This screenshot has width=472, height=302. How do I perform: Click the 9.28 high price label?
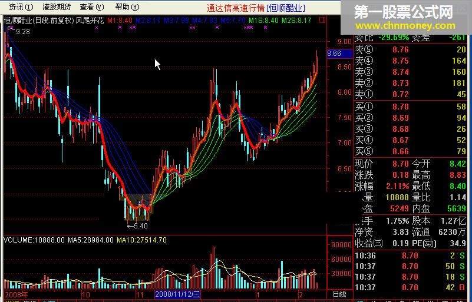click(23, 32)
